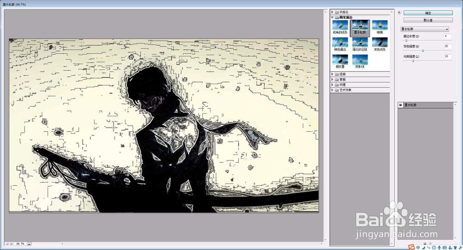This screenshot has width=463, height=250.
Task: Click effect layers scrollbar down arrow
Action: 455,238
